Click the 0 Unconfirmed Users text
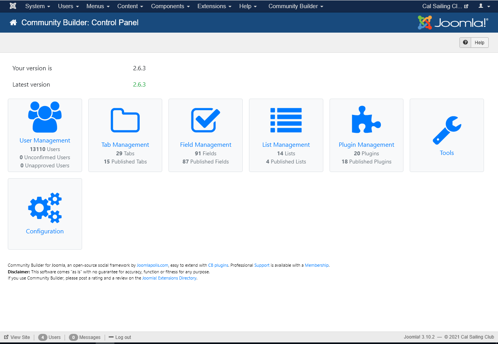Viewport: 498px width, 344px height. (x=45, y=158)
